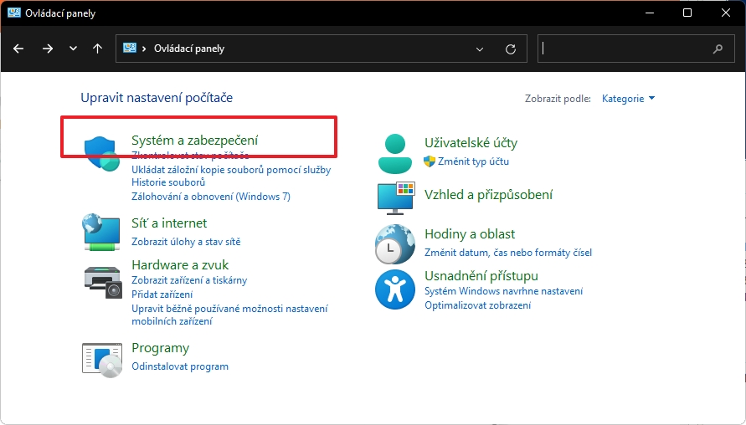Open the Uživatelské účty person icon
The width and height of the screenshot is (746, 425).
tap(395, 154)
